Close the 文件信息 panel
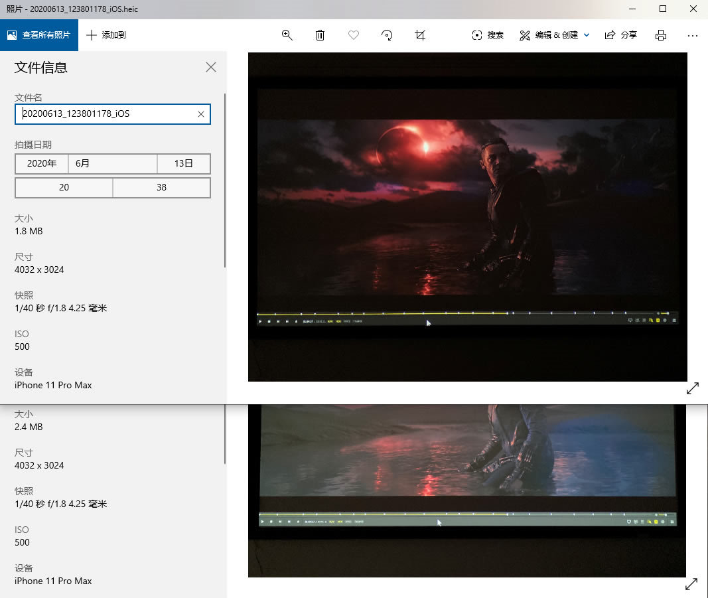The image size is (708, 598). pos(211,67)
